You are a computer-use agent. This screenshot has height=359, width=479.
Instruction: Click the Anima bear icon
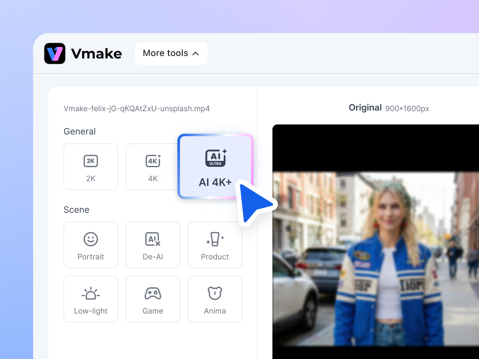tap(215, 293)
